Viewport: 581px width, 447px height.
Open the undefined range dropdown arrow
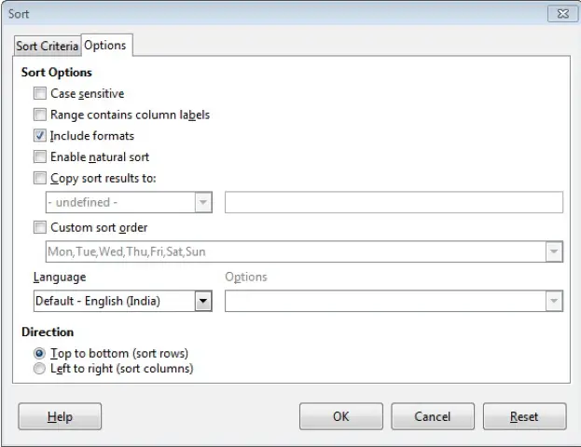(x=203, y=202)
